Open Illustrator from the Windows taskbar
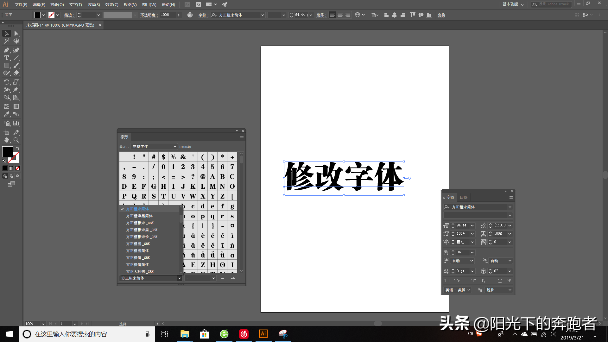The height and width of the screenshot is (342, 608). click(x=263, y=334)
